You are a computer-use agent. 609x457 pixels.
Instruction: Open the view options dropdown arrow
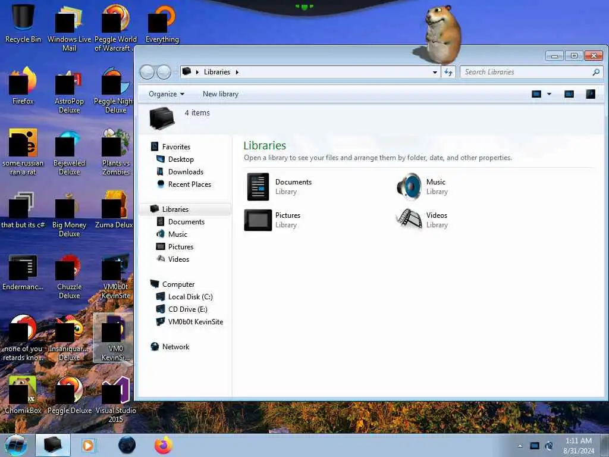[x=549, y=94]
